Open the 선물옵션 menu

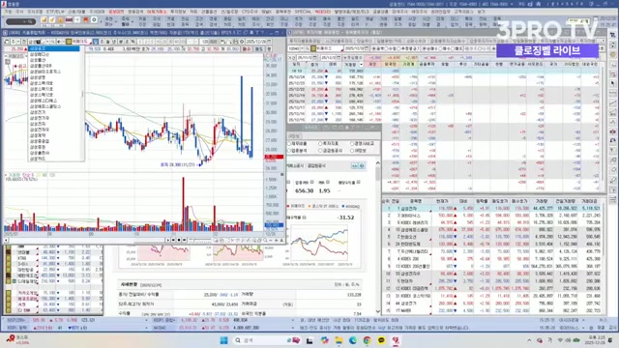[209, 12]
